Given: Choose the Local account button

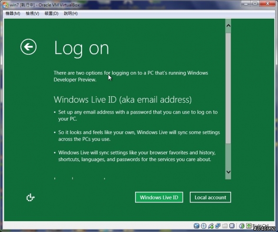Looking at the screenshot, I should (x=210, y=197).
